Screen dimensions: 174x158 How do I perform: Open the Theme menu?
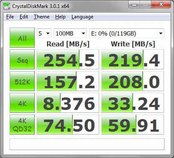42,17
